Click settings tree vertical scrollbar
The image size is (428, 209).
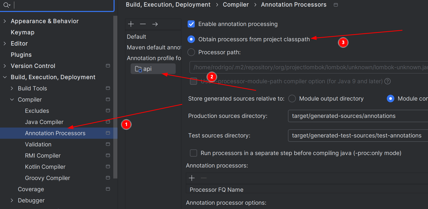click(x=115, y=97)
